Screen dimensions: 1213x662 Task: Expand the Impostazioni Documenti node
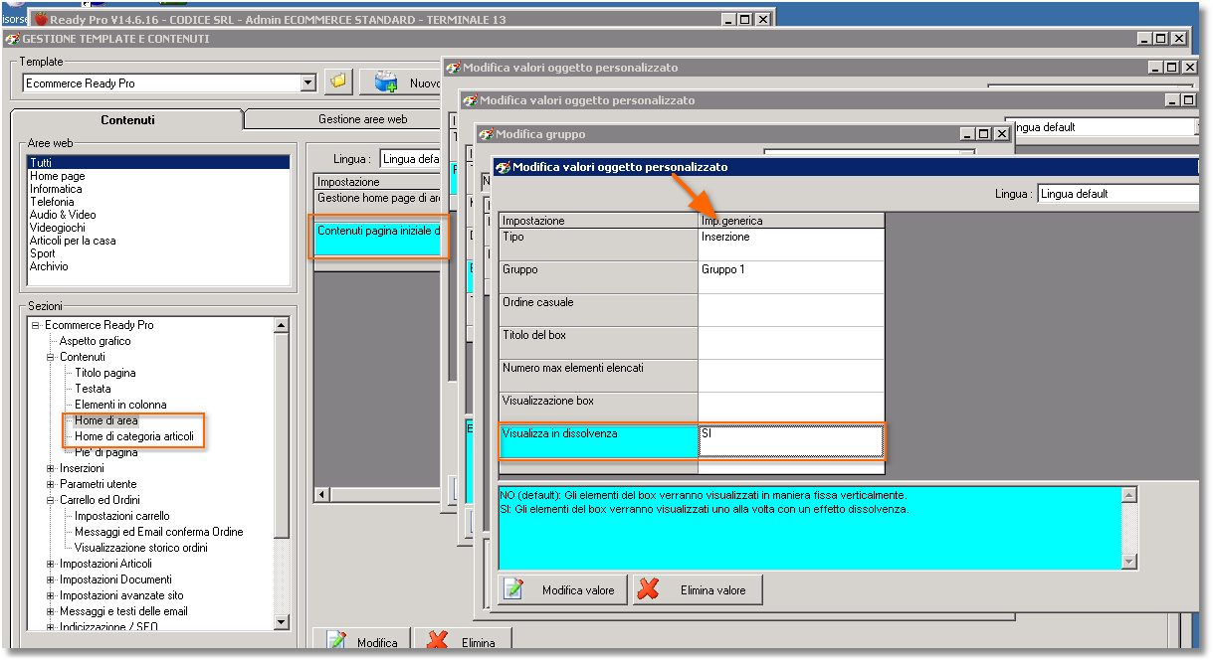click(51, 579)
